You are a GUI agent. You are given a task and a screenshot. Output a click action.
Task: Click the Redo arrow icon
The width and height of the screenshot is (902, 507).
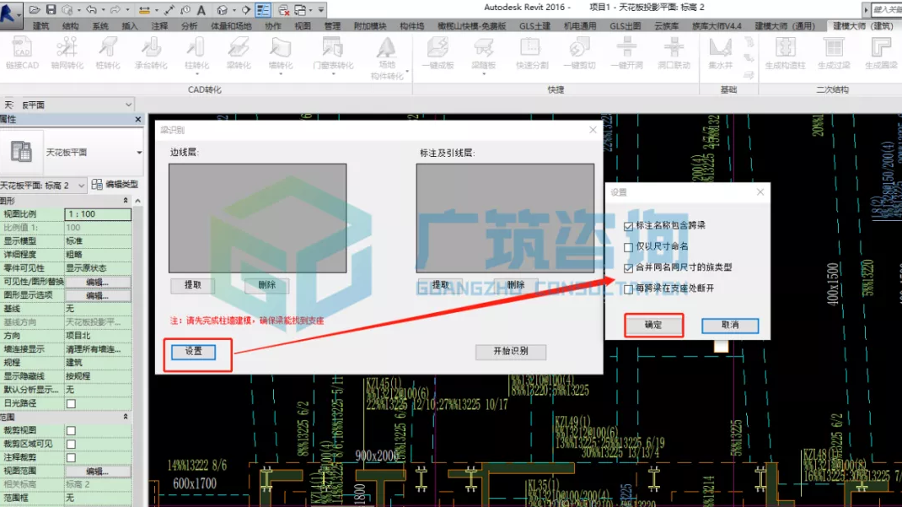pos(115,10)
